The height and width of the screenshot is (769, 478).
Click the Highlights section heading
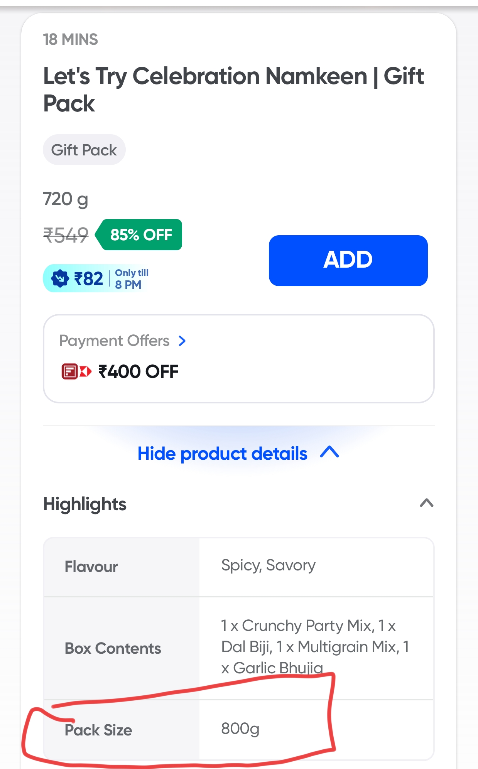(x=85, y=504)
